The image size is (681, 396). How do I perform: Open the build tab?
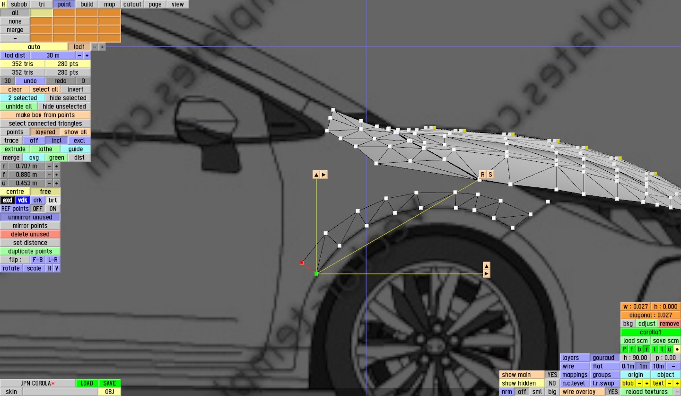(x=87, y=4)
